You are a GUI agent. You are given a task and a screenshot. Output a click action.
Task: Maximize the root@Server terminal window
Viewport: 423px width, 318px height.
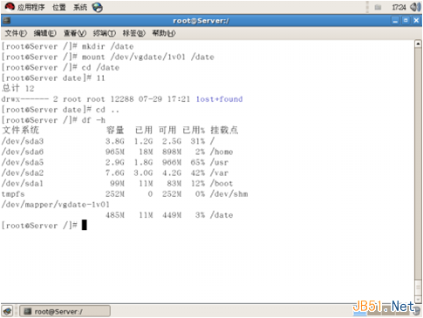click(x=406, y=21)
